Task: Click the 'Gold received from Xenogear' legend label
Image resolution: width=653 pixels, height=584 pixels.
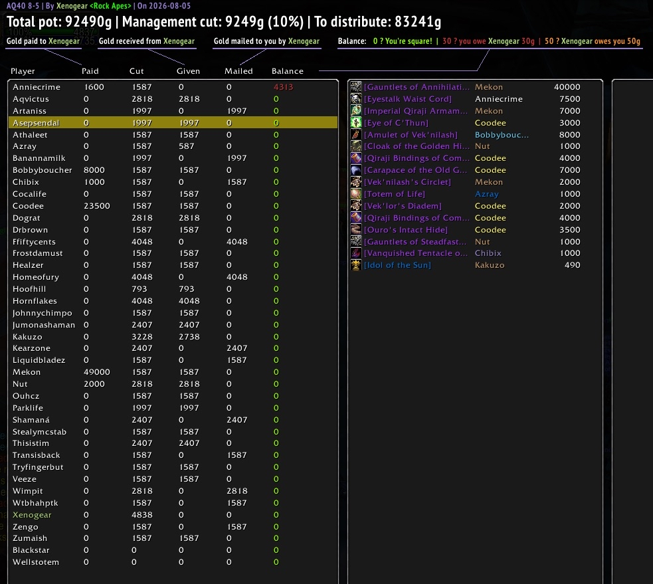Action: [147, 41]
